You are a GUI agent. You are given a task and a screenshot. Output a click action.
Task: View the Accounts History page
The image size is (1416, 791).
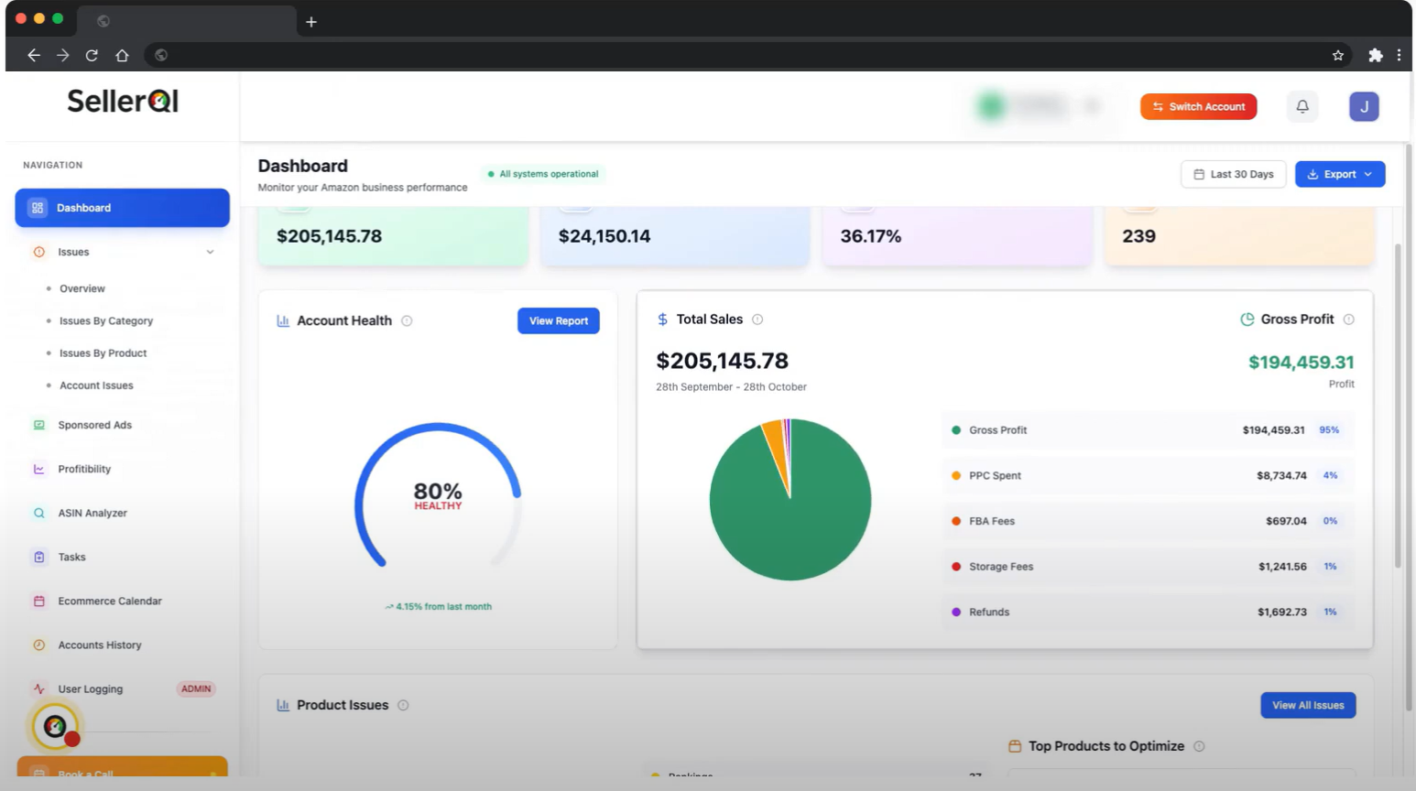pyautogui.click(x=100, y=645)
